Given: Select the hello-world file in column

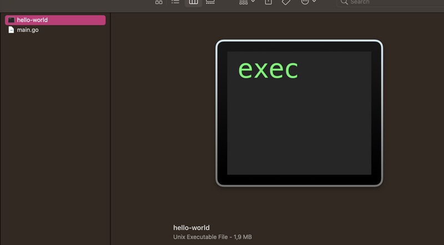Looking at the screenshot, I should click(32, 20).
